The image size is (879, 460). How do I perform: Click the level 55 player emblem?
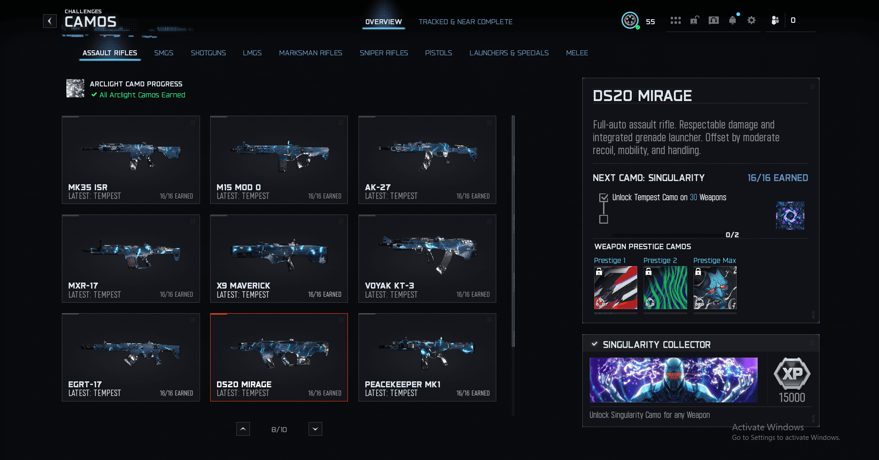(x=630, y=20)
